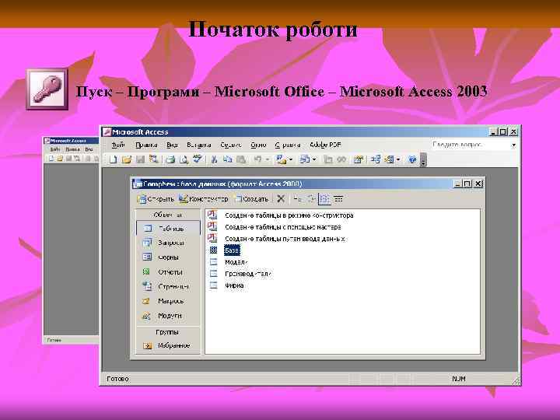Image resolution: width=560 pixels, height=420 pixels.
Task: Open the Вид menu in main window
Action: pyautogui.click(x=172, y=145)
